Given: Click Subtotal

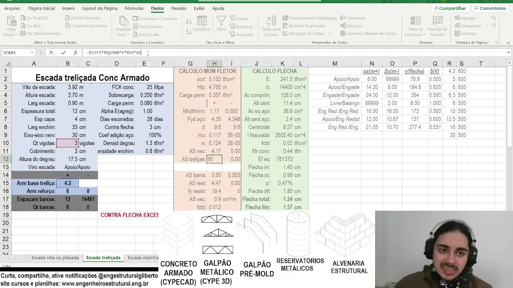Looking at the screenshot, I should click(x=465, y=34).
